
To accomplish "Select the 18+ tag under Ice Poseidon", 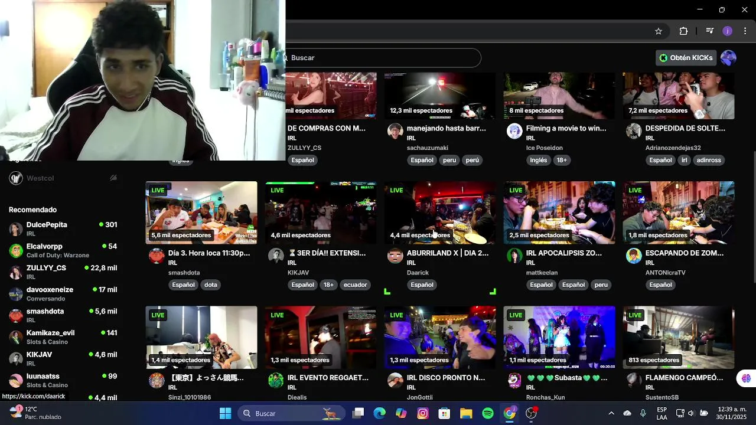I will coord(562,160).
